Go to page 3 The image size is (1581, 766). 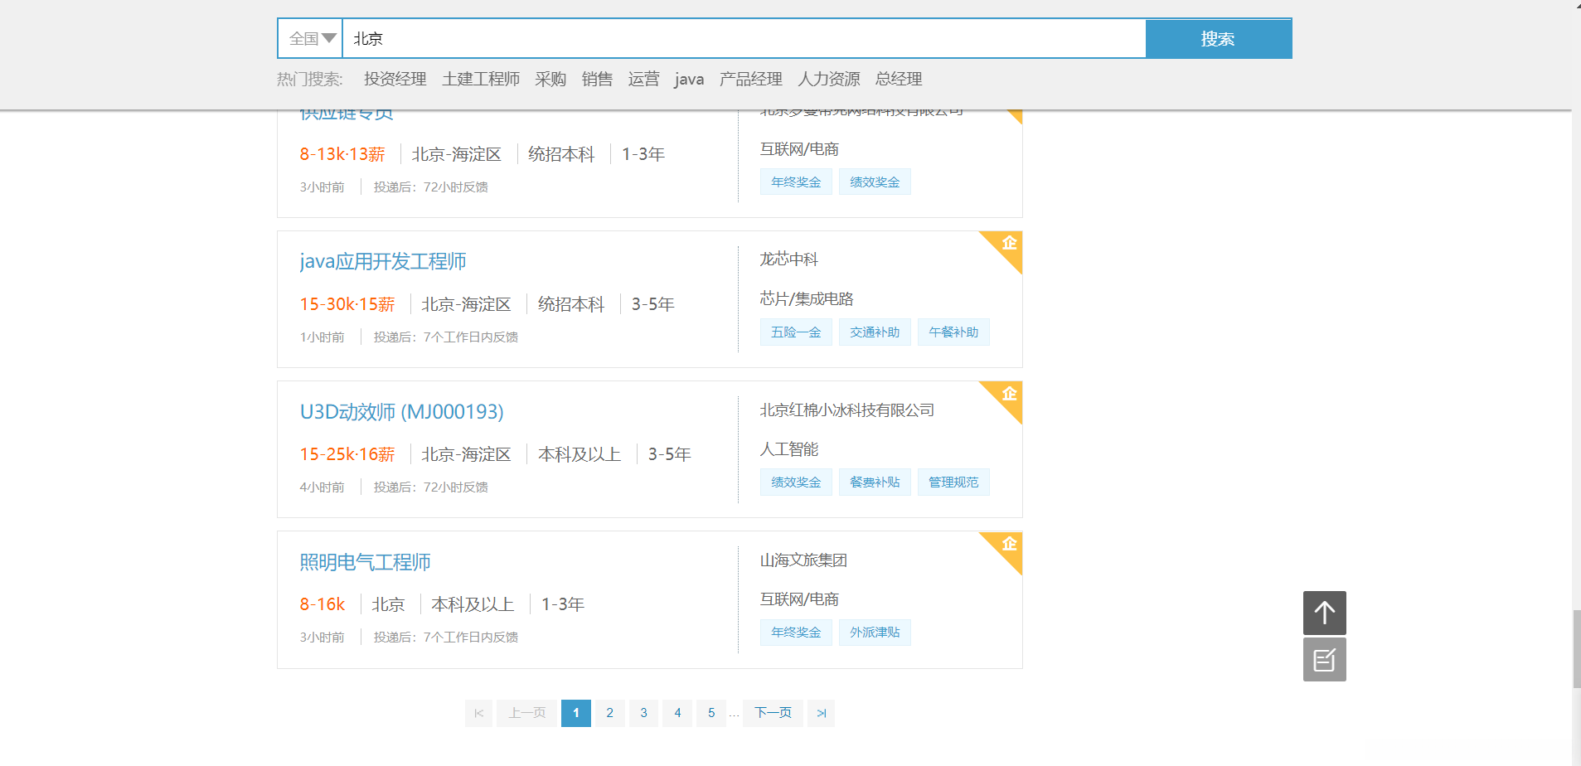click(x=644, y=713)
